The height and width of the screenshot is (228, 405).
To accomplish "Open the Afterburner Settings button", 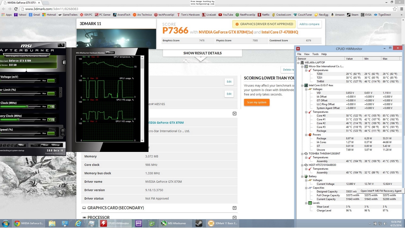I will pos(56,145).
